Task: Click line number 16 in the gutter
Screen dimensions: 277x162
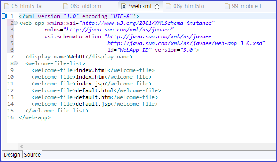Action: 10,117
